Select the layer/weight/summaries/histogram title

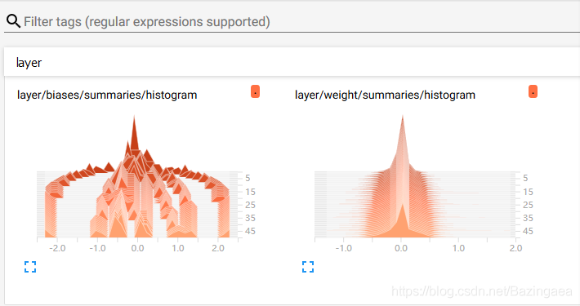(x=385, y=95)
